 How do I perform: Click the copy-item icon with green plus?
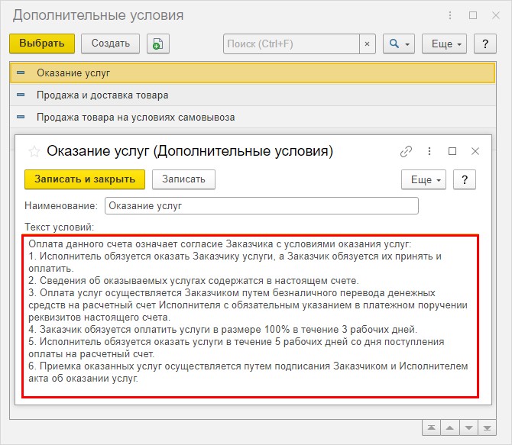coord(158,44)
